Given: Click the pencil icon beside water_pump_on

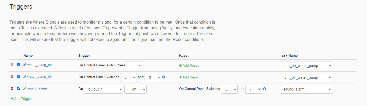Looking at the screenshot, I should (25, 65).
